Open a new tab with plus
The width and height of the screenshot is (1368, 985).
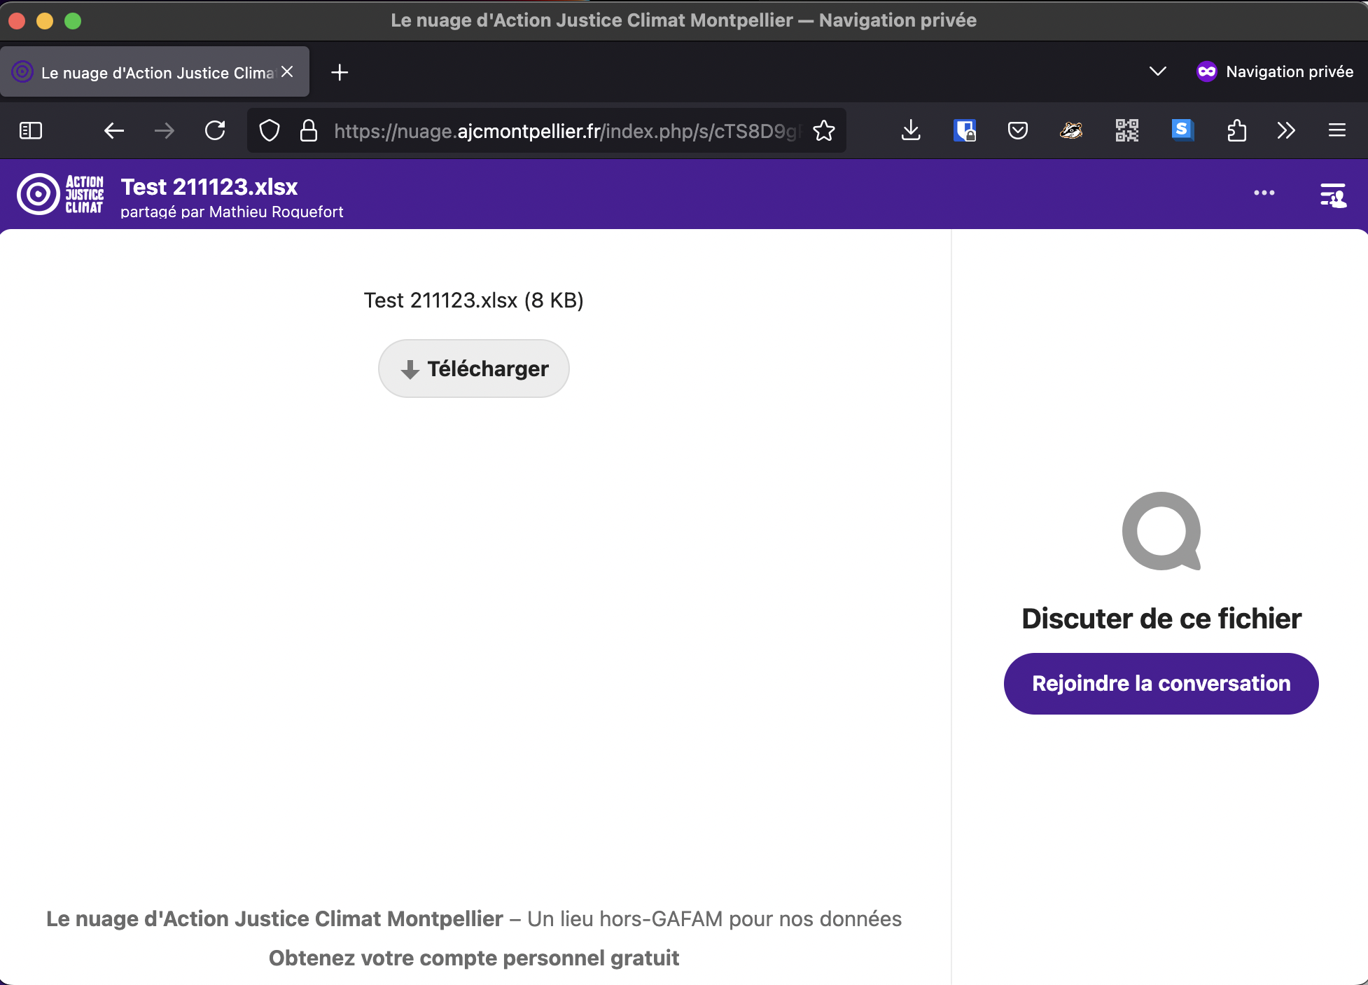click(x=340, y=72)
